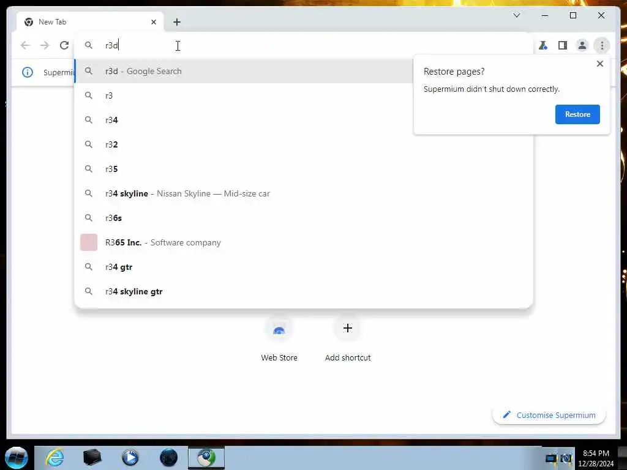This screenshot has width=627, height=470.
Task: Click the network tray icon
Action: tap(551, 458)
